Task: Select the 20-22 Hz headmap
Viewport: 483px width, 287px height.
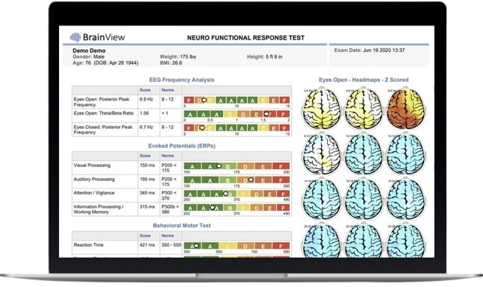Action: [322, 242]
